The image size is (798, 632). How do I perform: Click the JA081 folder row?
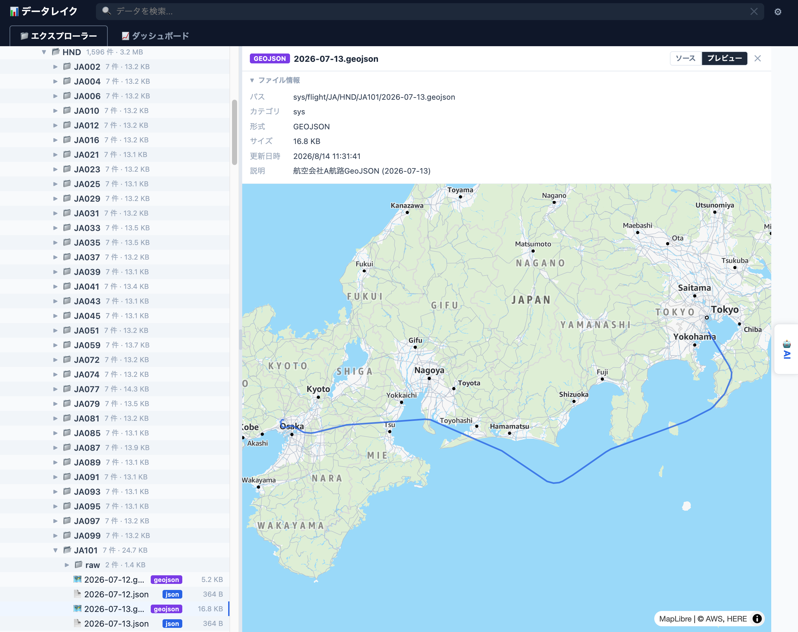115,418
